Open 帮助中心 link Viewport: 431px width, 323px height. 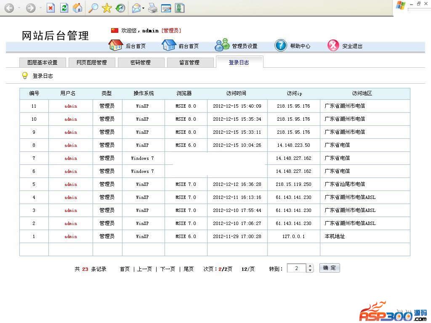pyautogui.click(x=300, y=46)
